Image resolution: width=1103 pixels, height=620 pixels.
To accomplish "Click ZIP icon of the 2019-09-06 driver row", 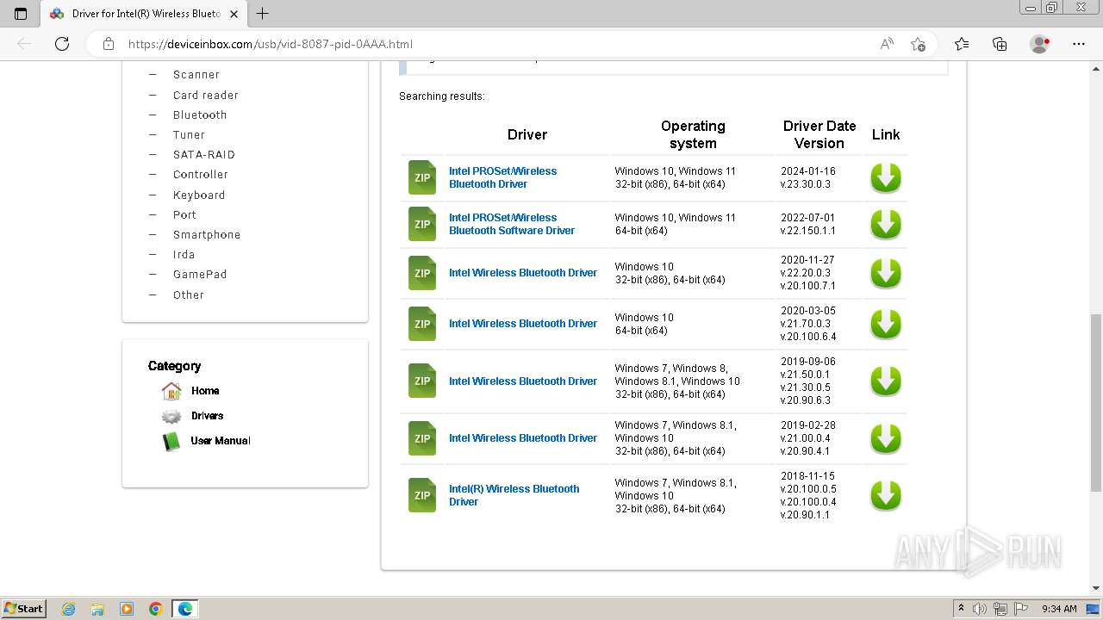I will (x=422, y=381).
